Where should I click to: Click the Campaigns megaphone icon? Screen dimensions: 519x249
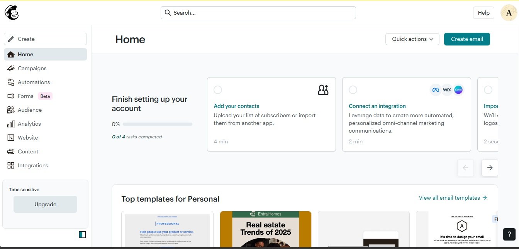[x=11, y=68]
